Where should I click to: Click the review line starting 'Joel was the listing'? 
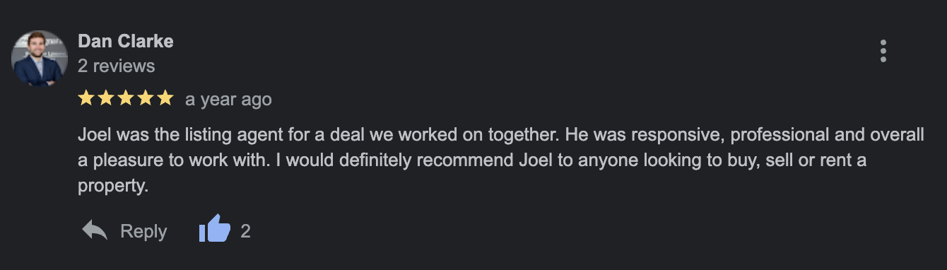coord(501,135)
